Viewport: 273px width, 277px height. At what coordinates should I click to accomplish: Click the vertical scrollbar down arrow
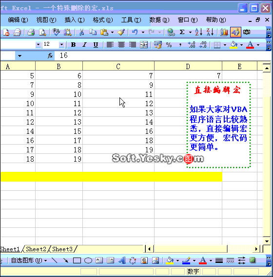click(267, 241)
